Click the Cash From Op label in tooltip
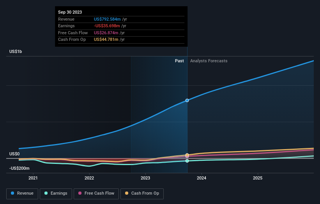 tap(72, 40)
